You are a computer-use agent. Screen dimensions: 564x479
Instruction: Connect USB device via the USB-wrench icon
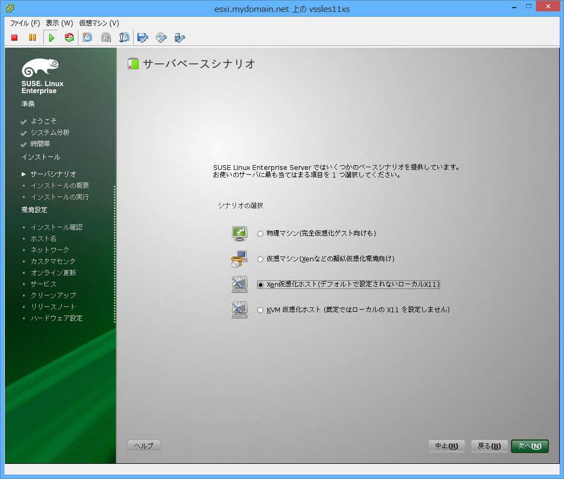tap(180, 38)
